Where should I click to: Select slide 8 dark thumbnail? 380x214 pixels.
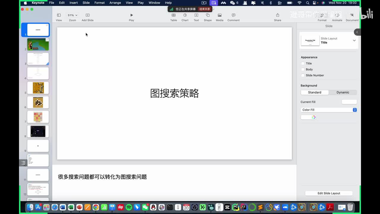click(x=38, y=131)
